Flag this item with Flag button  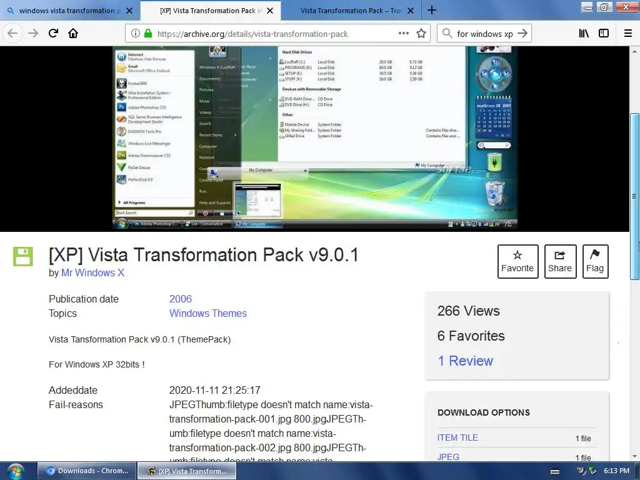595,262
